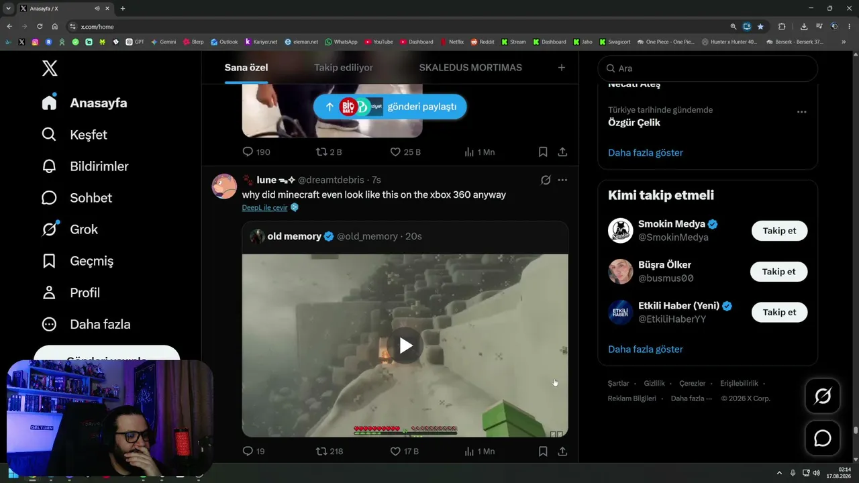This screenshot has width=859, height=483.
Task: Share lune's Minecraft post
Action: [x=562, y=451]
